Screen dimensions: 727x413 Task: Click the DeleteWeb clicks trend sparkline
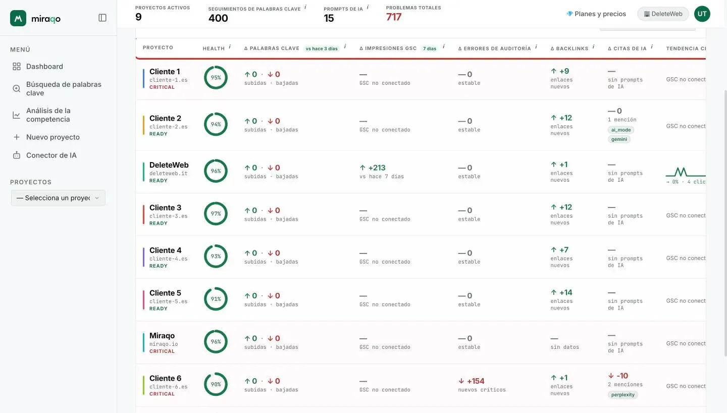point(686,172)
